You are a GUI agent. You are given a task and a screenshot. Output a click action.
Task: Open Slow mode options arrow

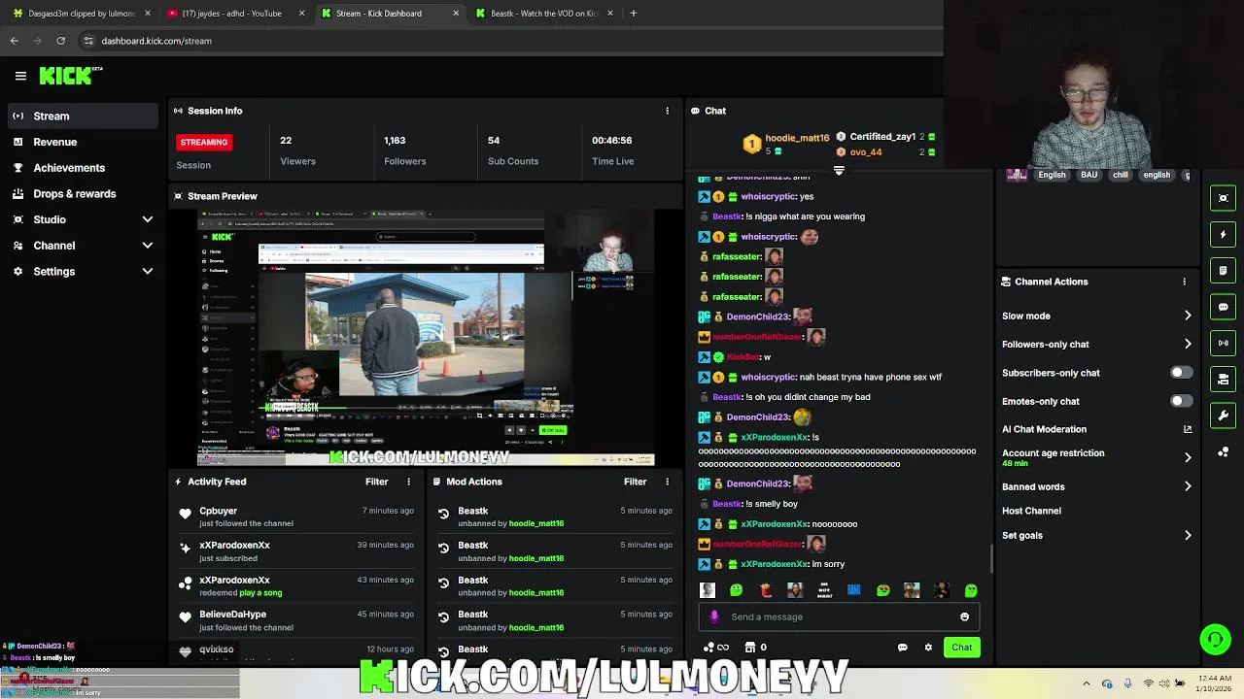[x=1188, y=316]
